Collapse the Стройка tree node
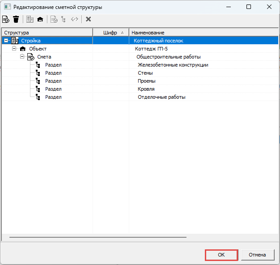This screenshot has height=265, width=280. click(6, 41)
